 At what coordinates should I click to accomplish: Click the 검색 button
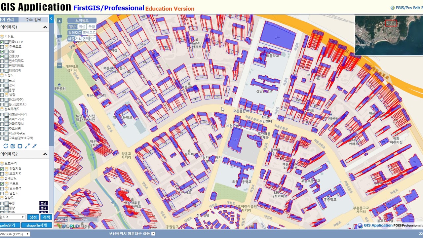(x=46, y=217)
